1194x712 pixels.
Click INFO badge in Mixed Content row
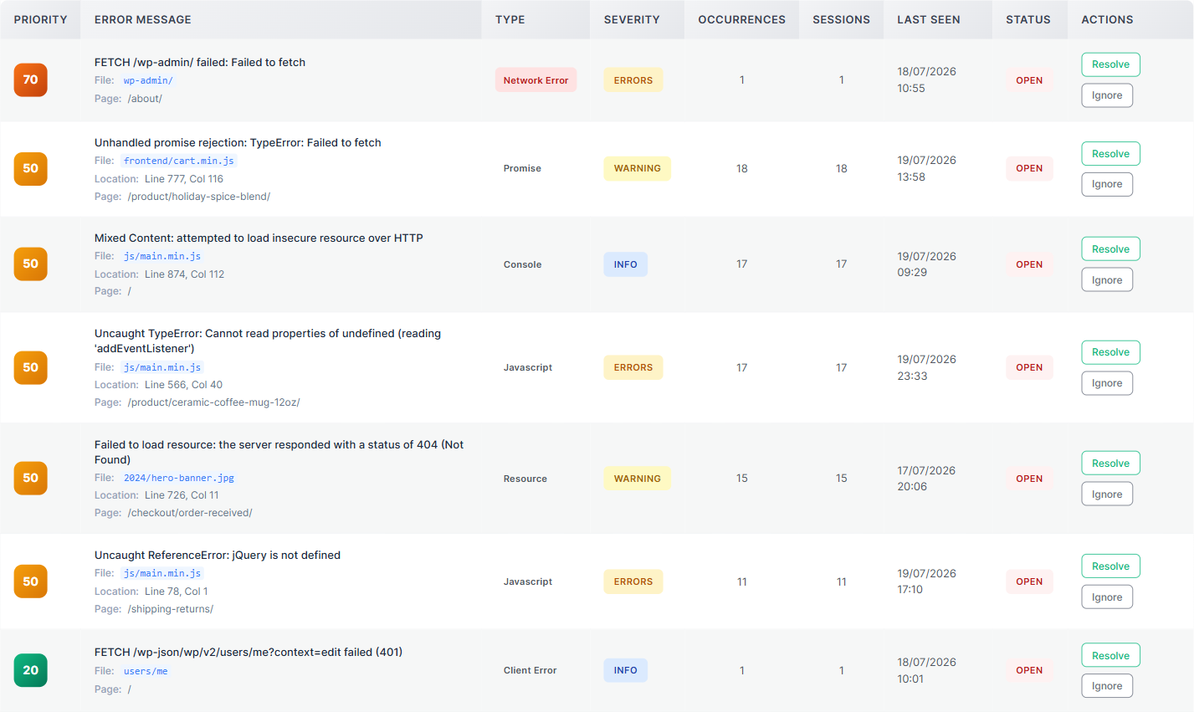[625, 264]
